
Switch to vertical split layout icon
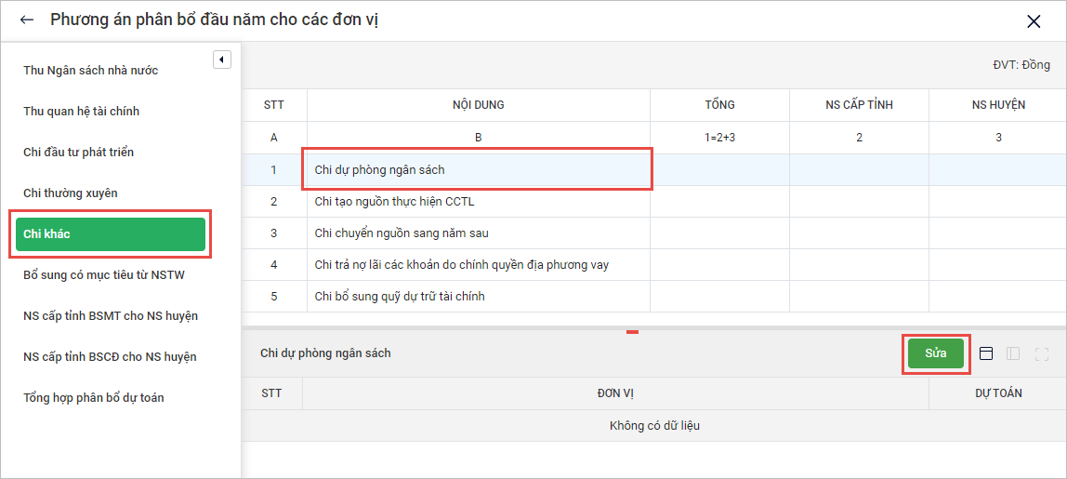pyautogui.click(x=1014, y=353)
